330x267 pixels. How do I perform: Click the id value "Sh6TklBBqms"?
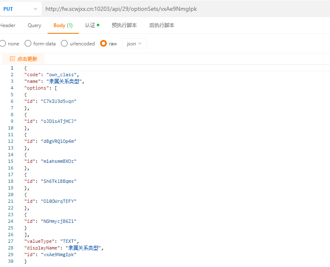click(58, 181)
